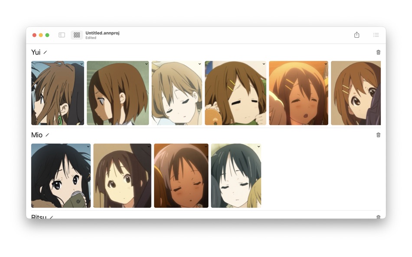Screen dimensions: 412x257
Task: Select orange-lit sleeping Yui thumbnail
Action: [298, 93]
